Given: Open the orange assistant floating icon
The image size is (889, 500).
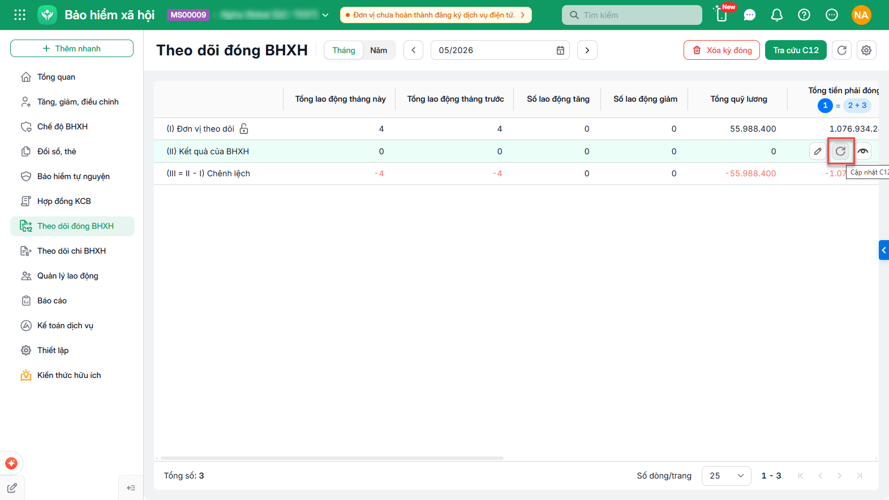Looking at the screenshot, I should click(x=11, y=463).
